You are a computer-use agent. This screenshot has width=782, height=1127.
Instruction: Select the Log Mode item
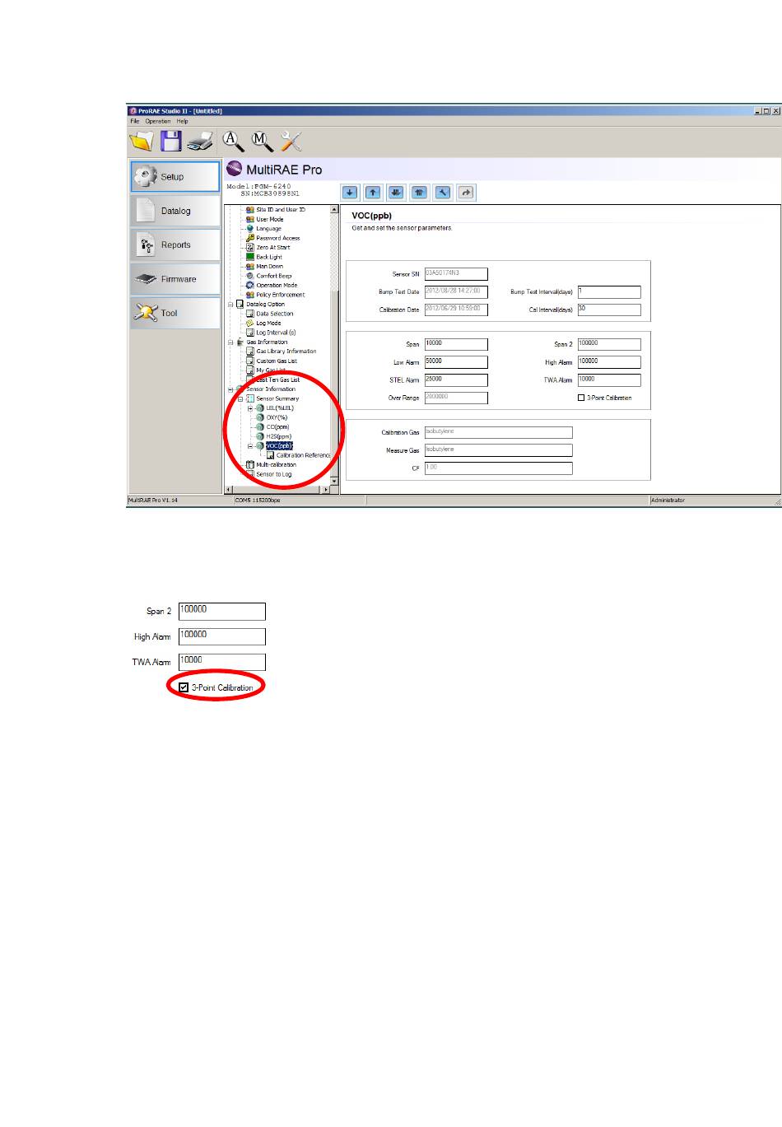tap(268, 324)
